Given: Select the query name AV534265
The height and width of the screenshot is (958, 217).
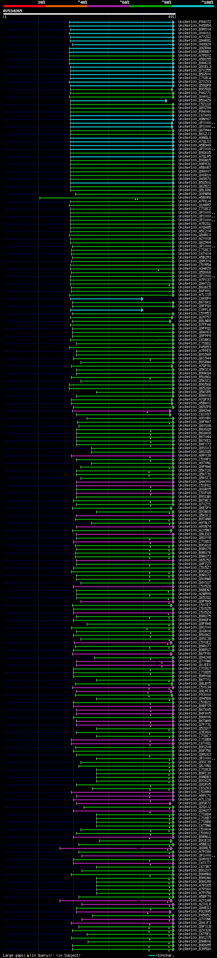Looking at the screenshot, I should tap(13, 11).
